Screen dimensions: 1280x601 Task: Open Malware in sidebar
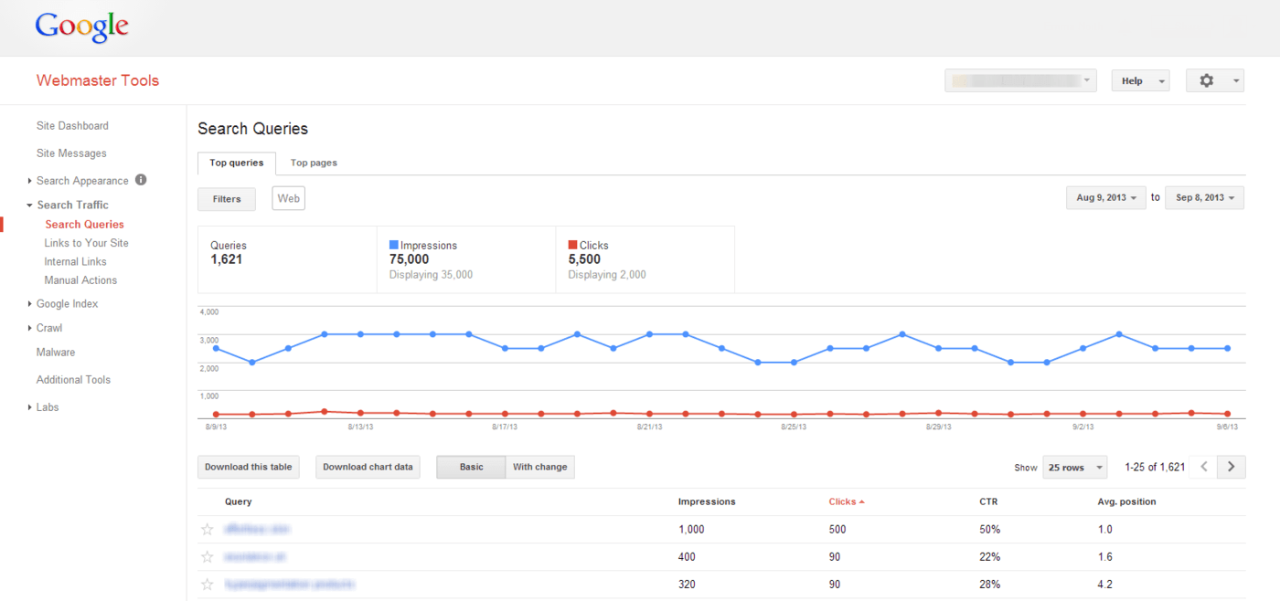pyautogui.click(x=56, y=353)
